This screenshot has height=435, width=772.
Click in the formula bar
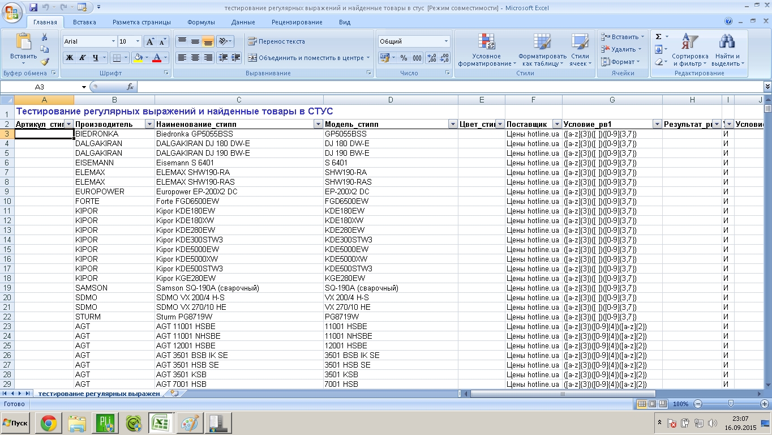click(x=450, y=87)
